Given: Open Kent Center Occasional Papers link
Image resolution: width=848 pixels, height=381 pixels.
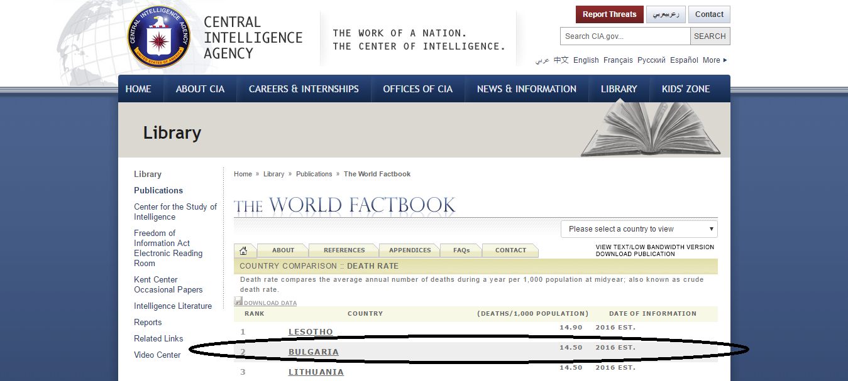Looking at the screenshot, I should click(x=168, y=285).
